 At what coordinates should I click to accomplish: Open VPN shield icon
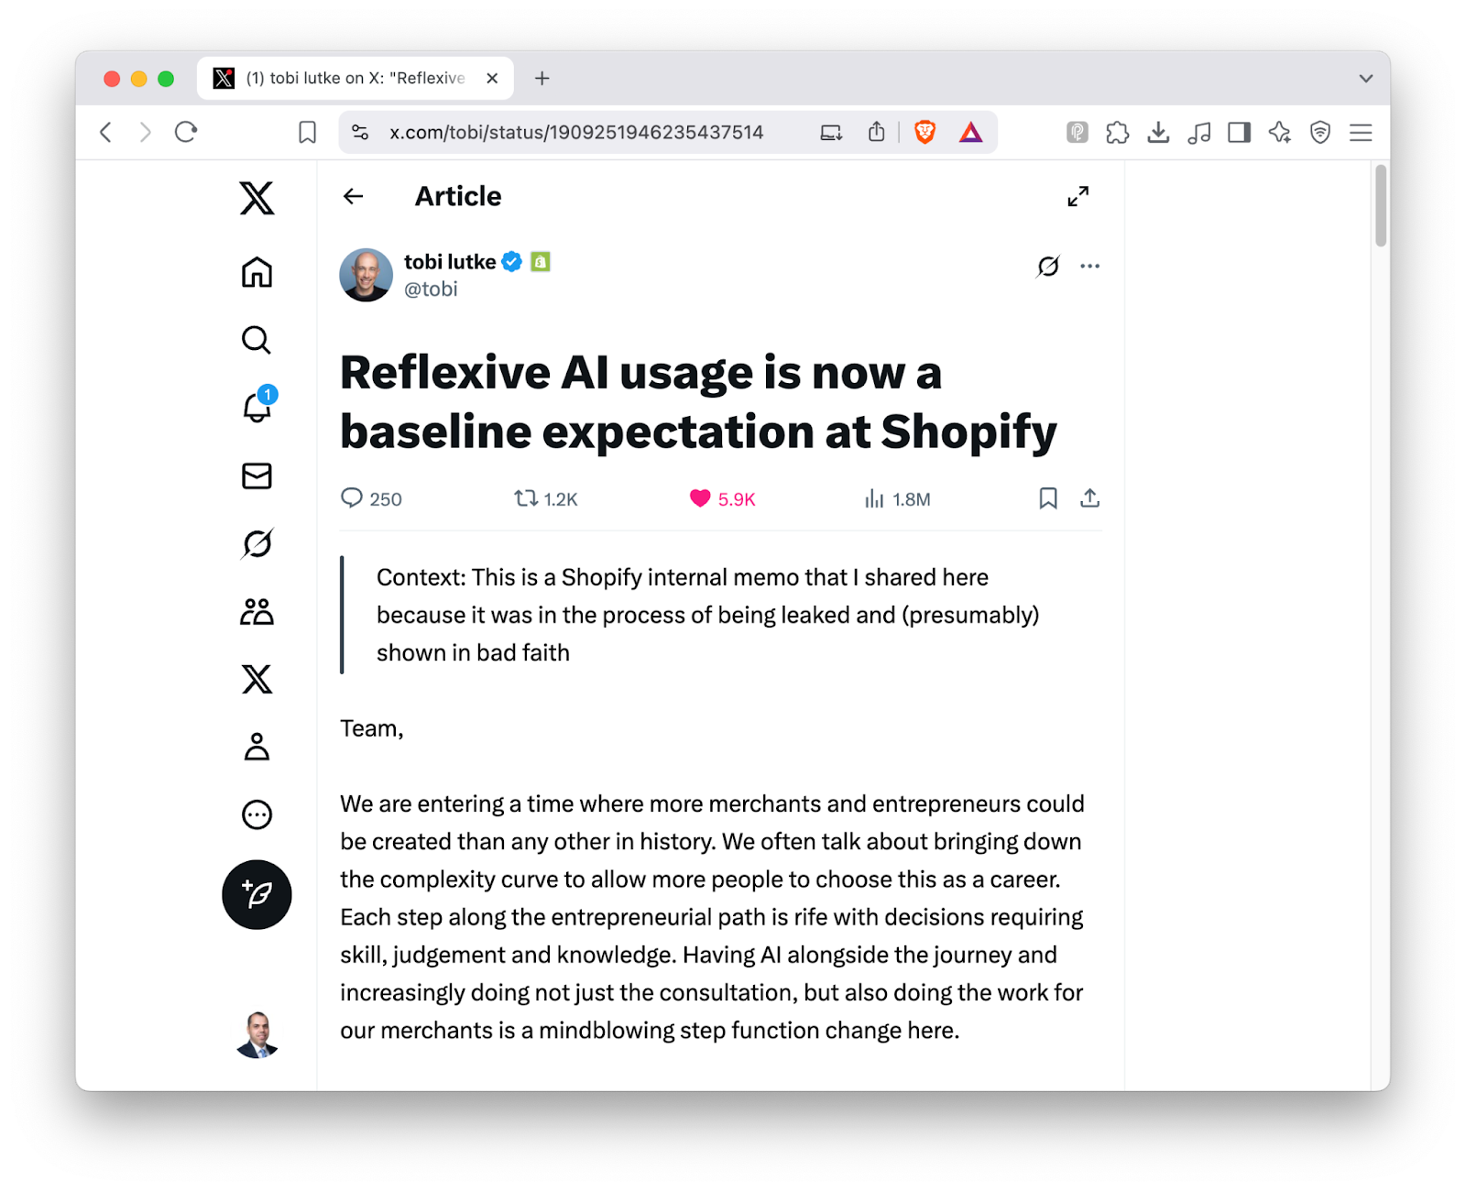(1320, 132)
